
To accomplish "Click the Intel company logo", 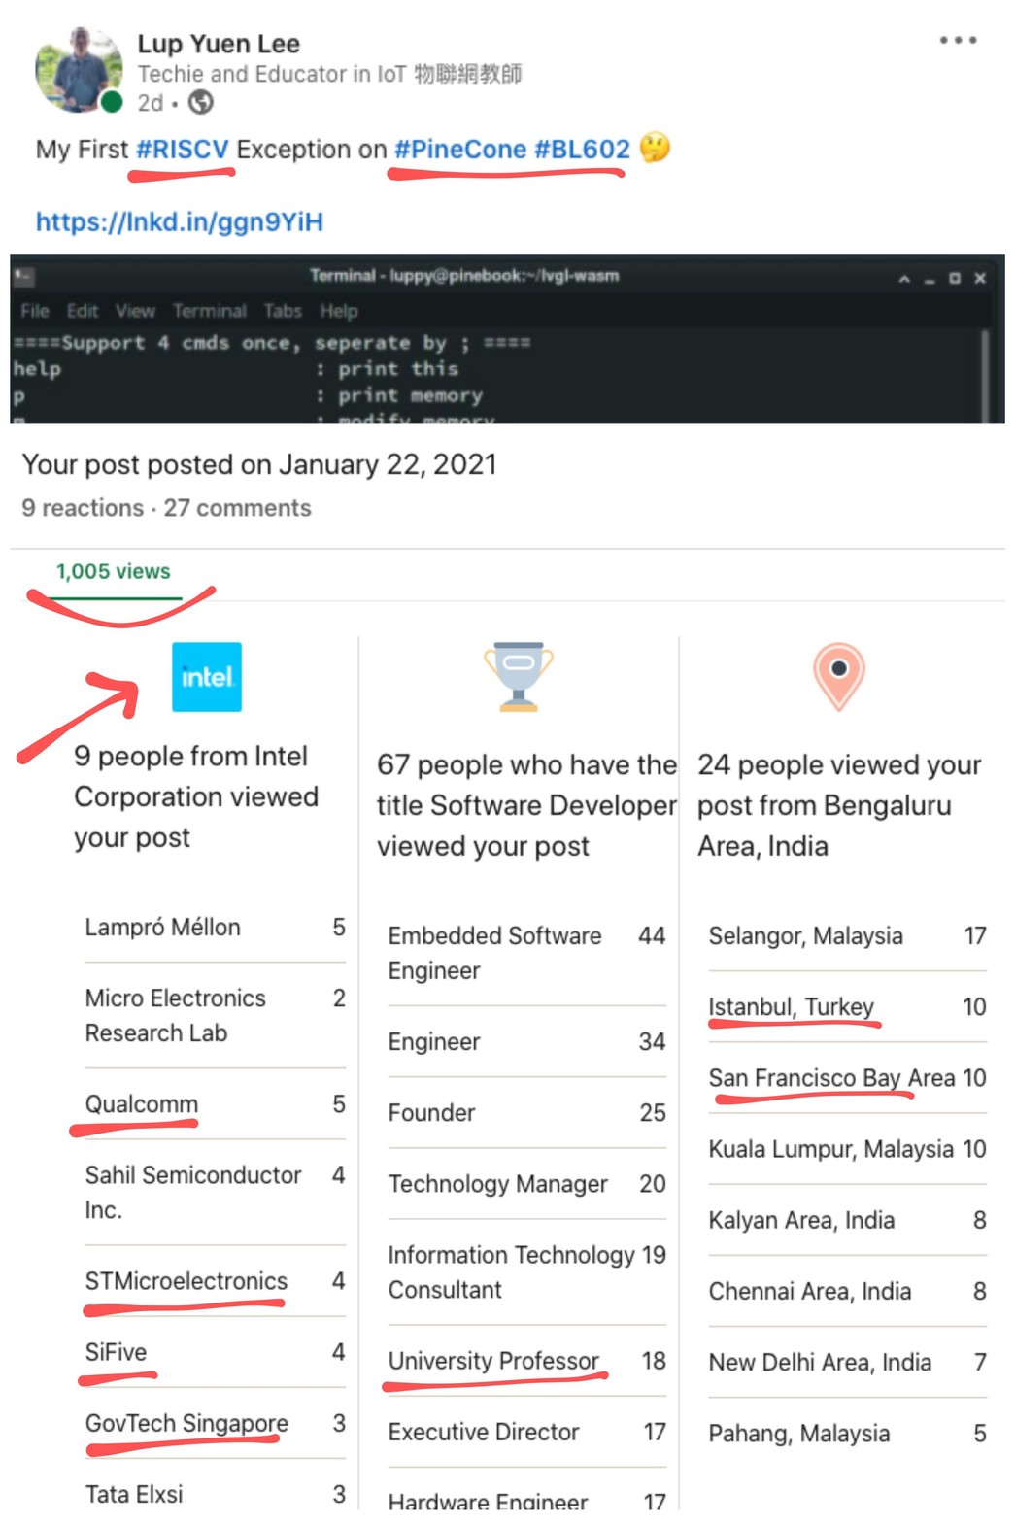I will [206, 677].
